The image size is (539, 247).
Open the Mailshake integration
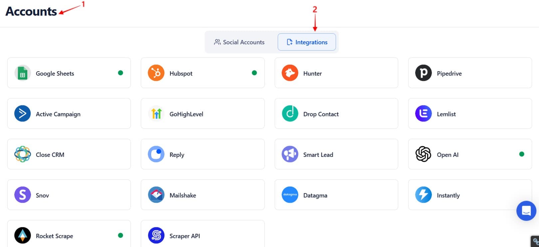click(202, 195)
